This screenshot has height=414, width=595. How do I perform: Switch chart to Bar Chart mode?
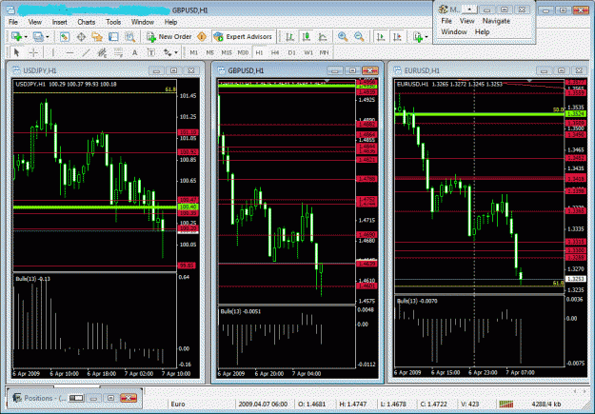click(x=290, y=37)
